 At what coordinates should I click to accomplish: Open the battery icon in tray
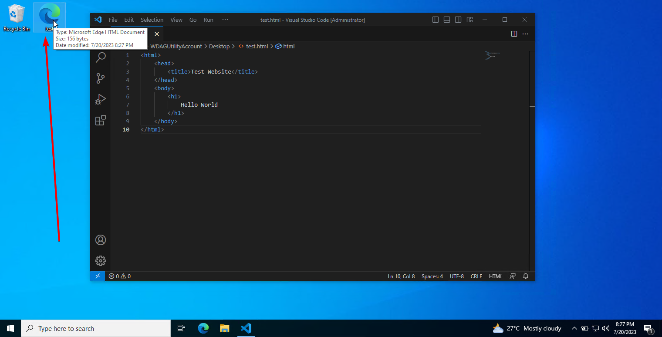584,328
